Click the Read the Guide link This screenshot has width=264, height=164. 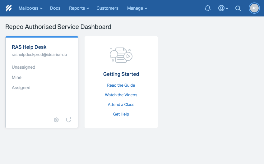pyautogui.click(x=121, y=85)
